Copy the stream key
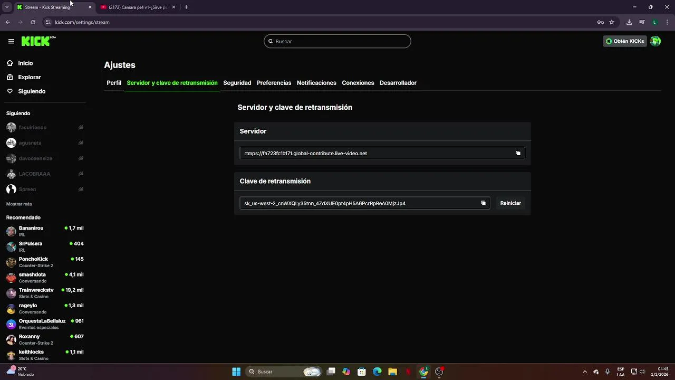The image size is (675, 380). (x=483, y=203)
